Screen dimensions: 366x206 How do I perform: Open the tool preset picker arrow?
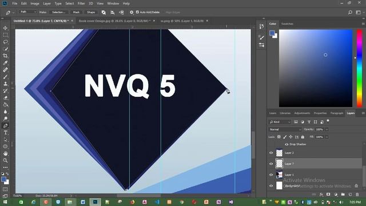(x=14, y=13)
